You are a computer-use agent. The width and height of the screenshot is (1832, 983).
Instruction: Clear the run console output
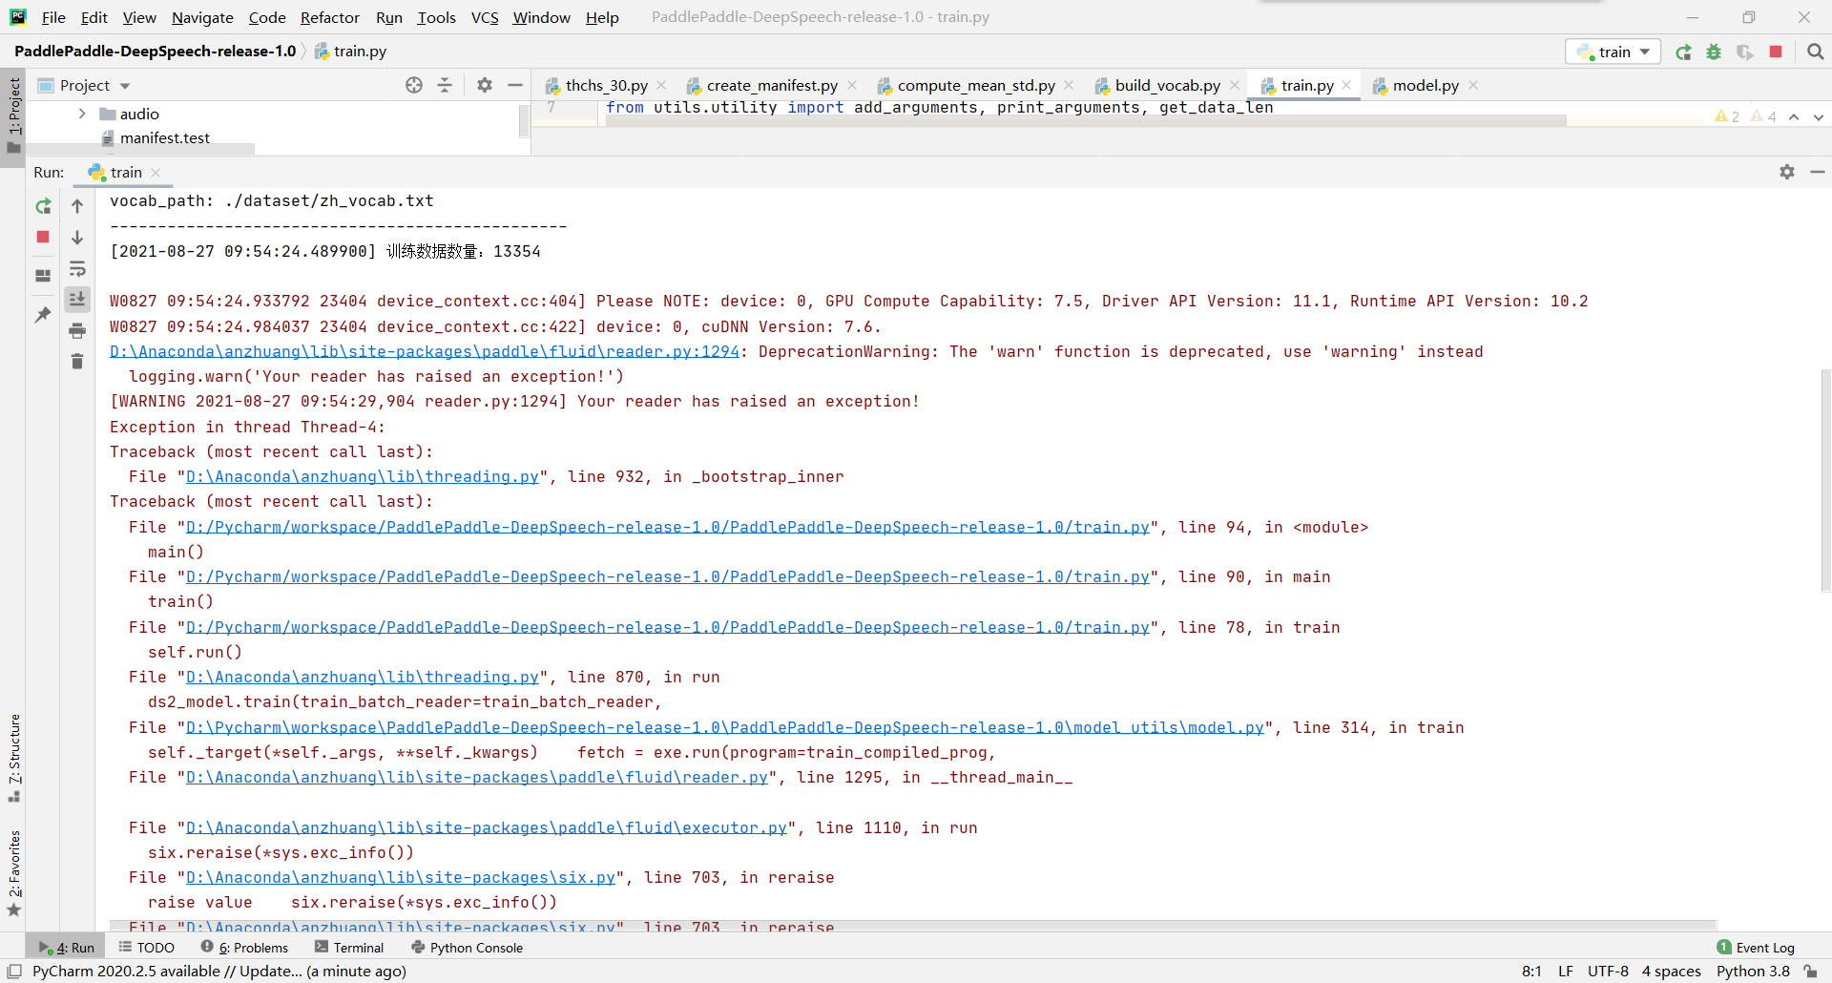[77, 361]
